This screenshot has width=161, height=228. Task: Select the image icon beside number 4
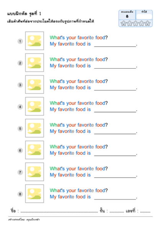[34, 106]
